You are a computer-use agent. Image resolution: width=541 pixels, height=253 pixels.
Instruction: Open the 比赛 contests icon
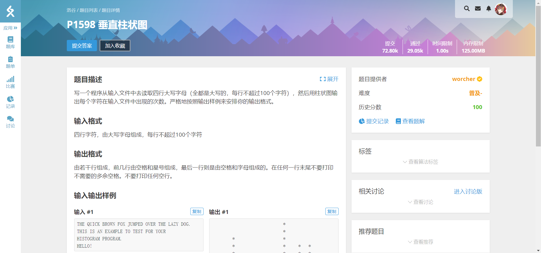[x=10, y=82]
